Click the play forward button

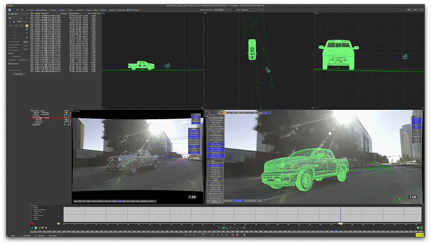212,235
